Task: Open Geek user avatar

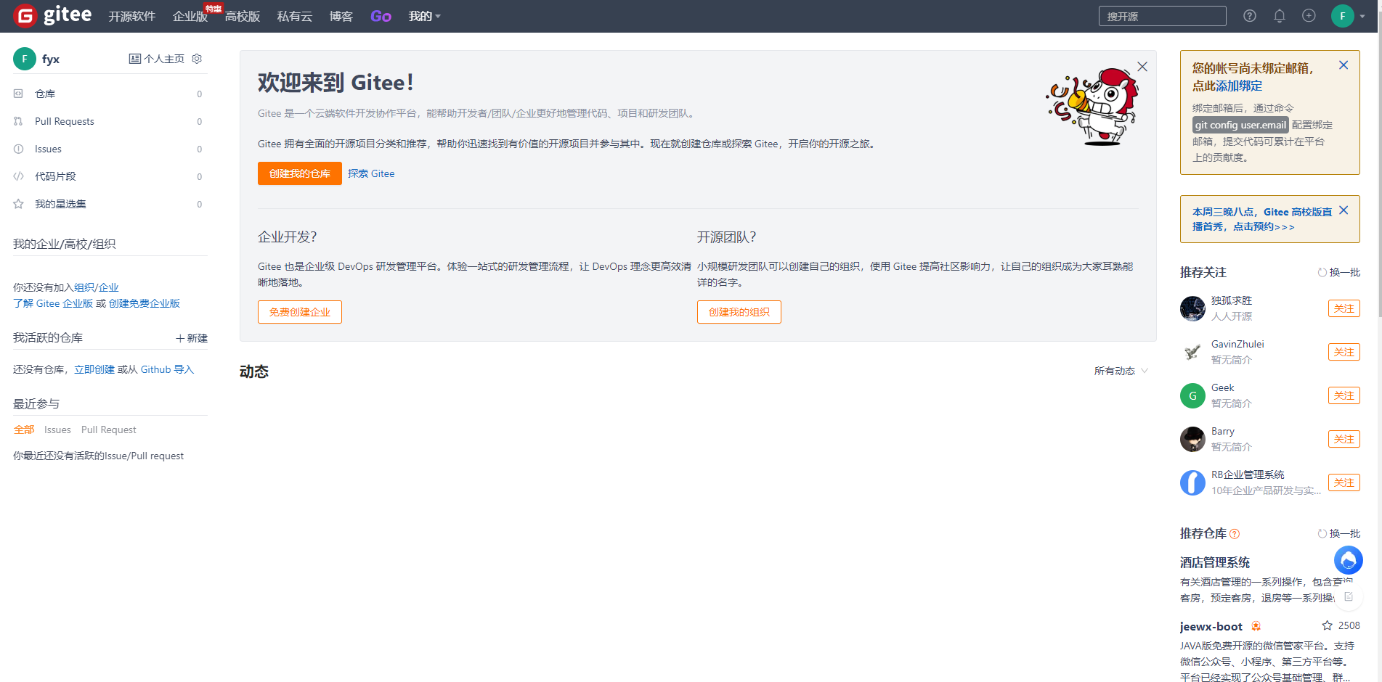Action: point(1192,395)
